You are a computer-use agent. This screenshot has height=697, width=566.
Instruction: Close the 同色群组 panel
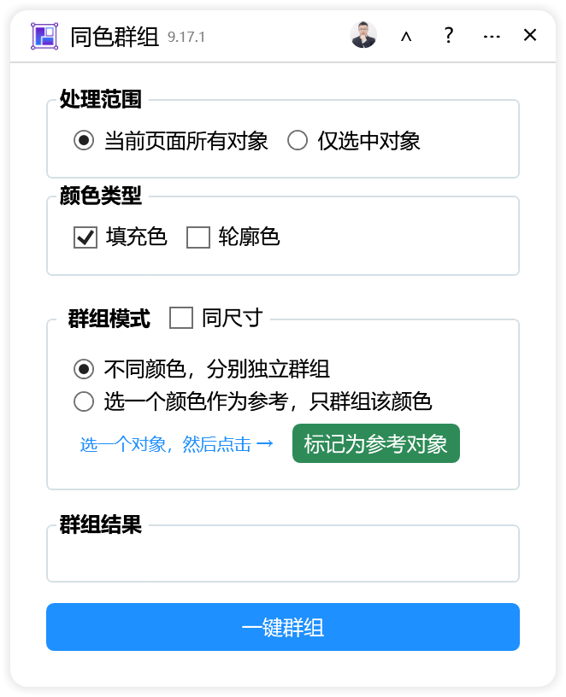tap(530, 35)
